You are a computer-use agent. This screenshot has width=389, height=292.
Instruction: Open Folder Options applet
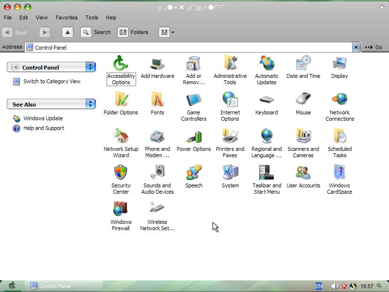(121, 104)
